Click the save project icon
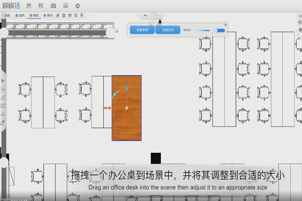 29,6
